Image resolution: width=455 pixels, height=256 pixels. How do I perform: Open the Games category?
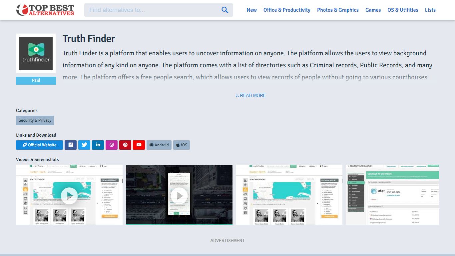coord(373,10)
